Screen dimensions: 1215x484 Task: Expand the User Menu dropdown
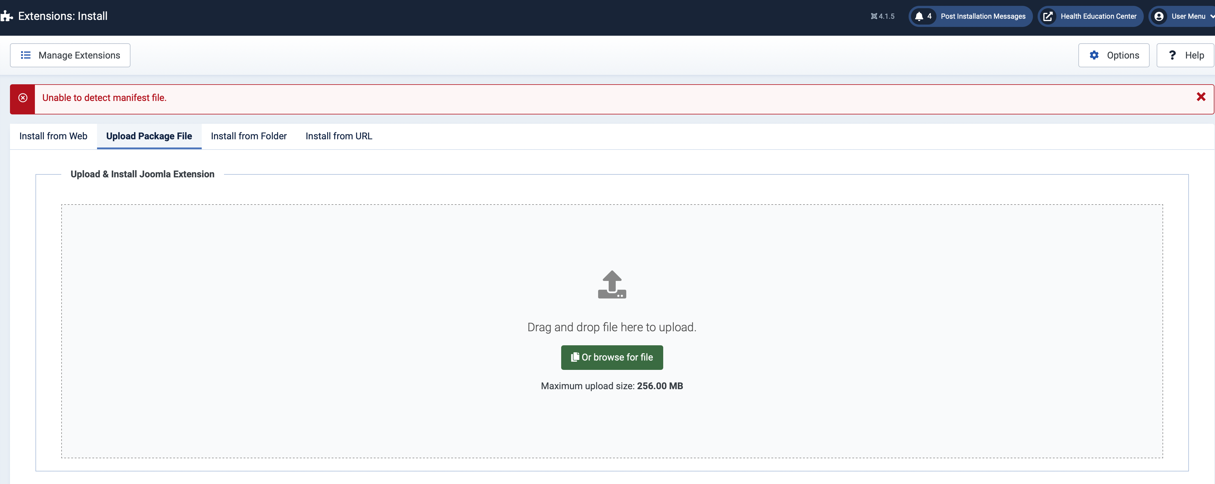pos(1189,16)
